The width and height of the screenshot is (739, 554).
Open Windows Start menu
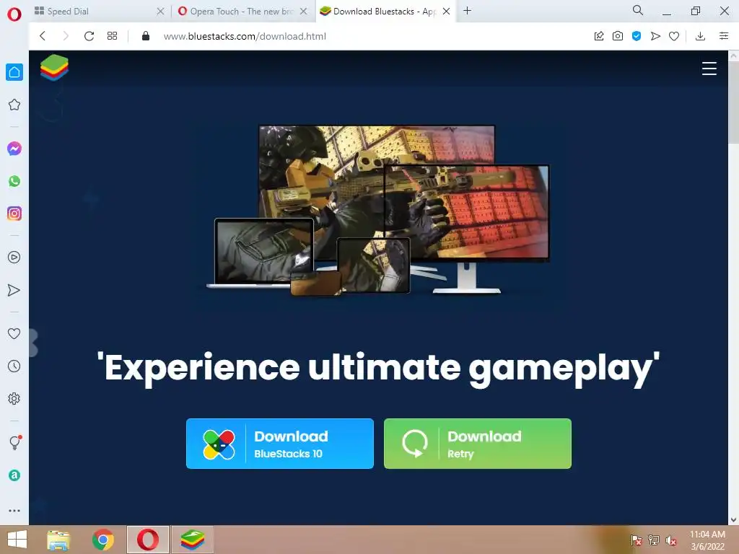[x=17, y=540]
